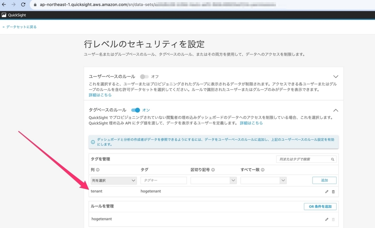This screenshot has height=228, width=375.
Task: Open the すべて一致 dropdown
Action: tap(263, 180)
